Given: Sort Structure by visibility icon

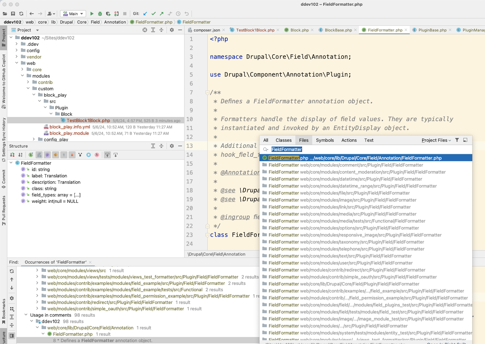Looking at the screenshot, I should pyautogui.click(x=12, y=155).
